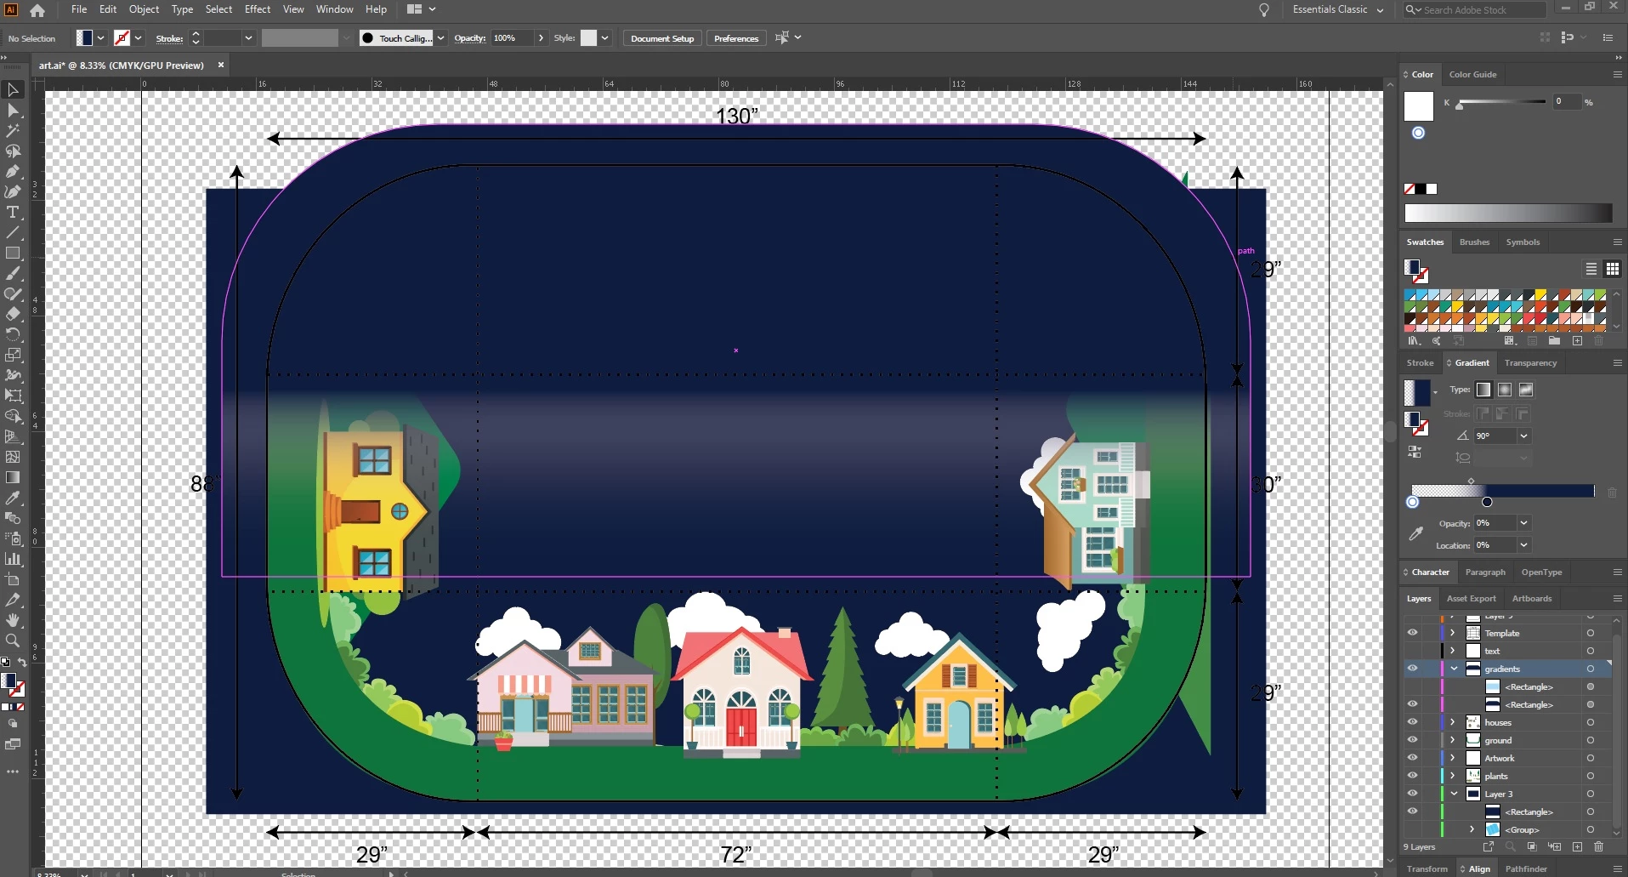The image size is (1628, 877).
Task: Click the Delete Selection trash icon in Layers
Action: tap(1598, 847)
